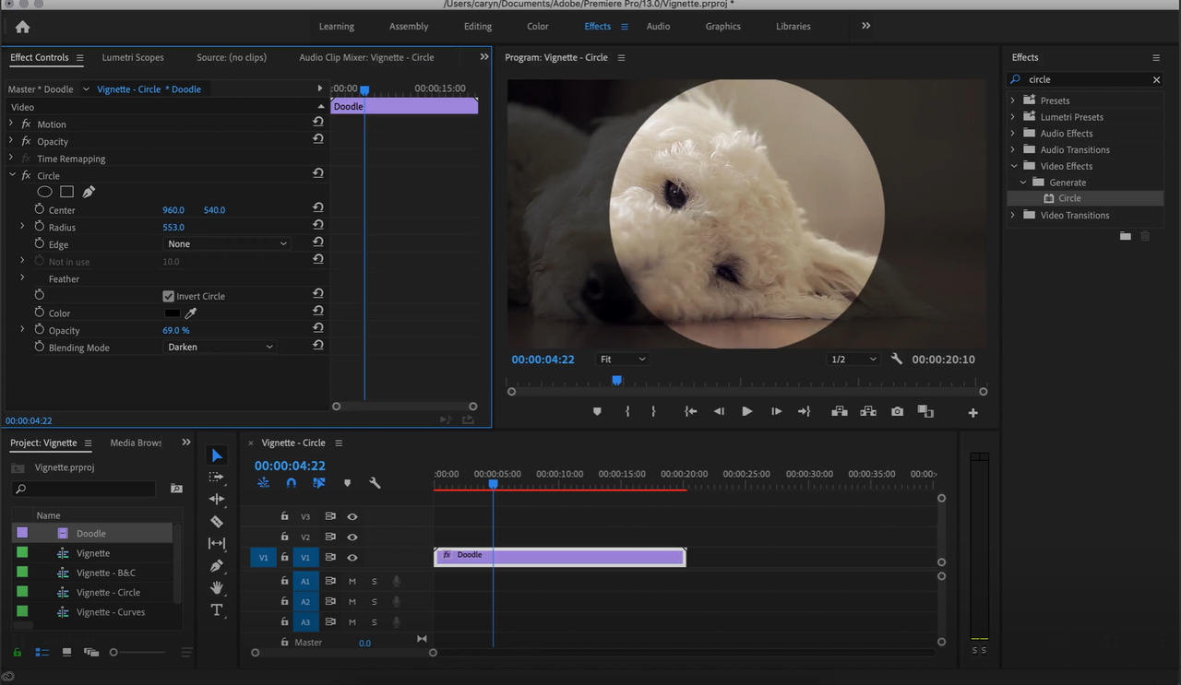The height and width of the screenshot is (685, 1181).
Task: Change the Darken blending mode dropdown
Action: [x=220, y=347]
